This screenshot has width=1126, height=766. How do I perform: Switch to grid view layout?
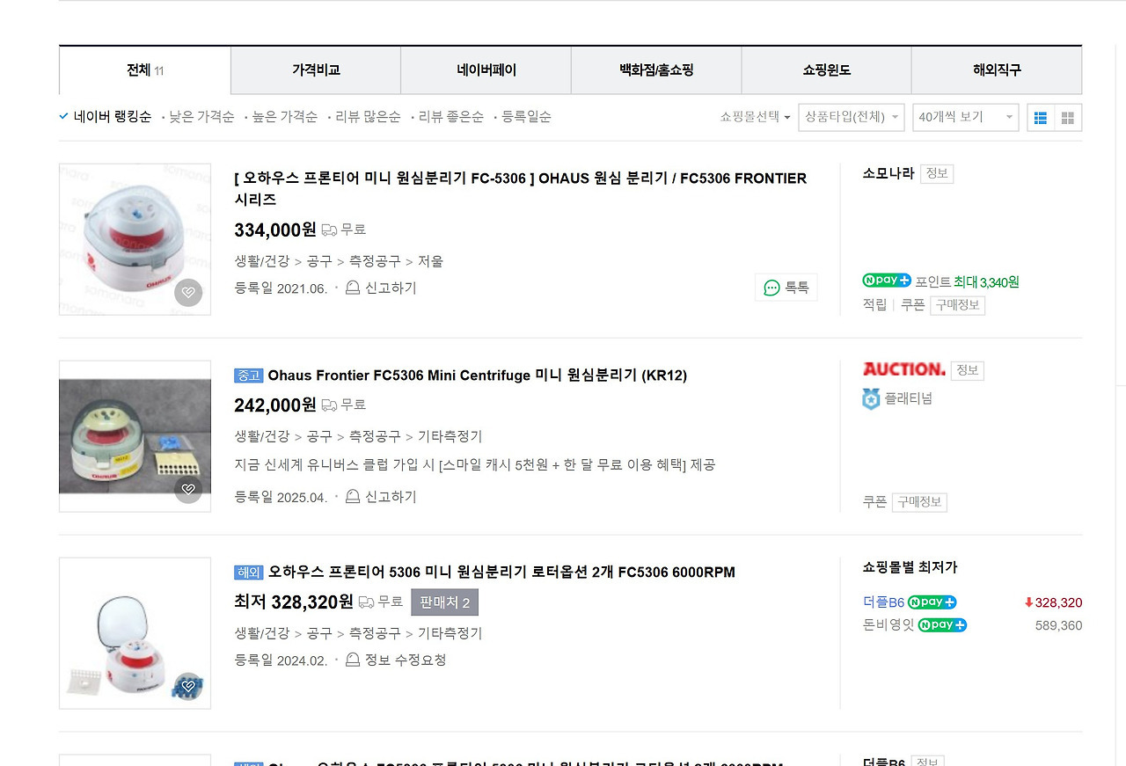[1068, 118]
